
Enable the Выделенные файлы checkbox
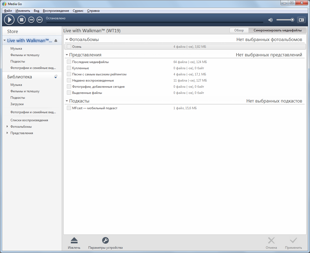[x=69, y=93]
